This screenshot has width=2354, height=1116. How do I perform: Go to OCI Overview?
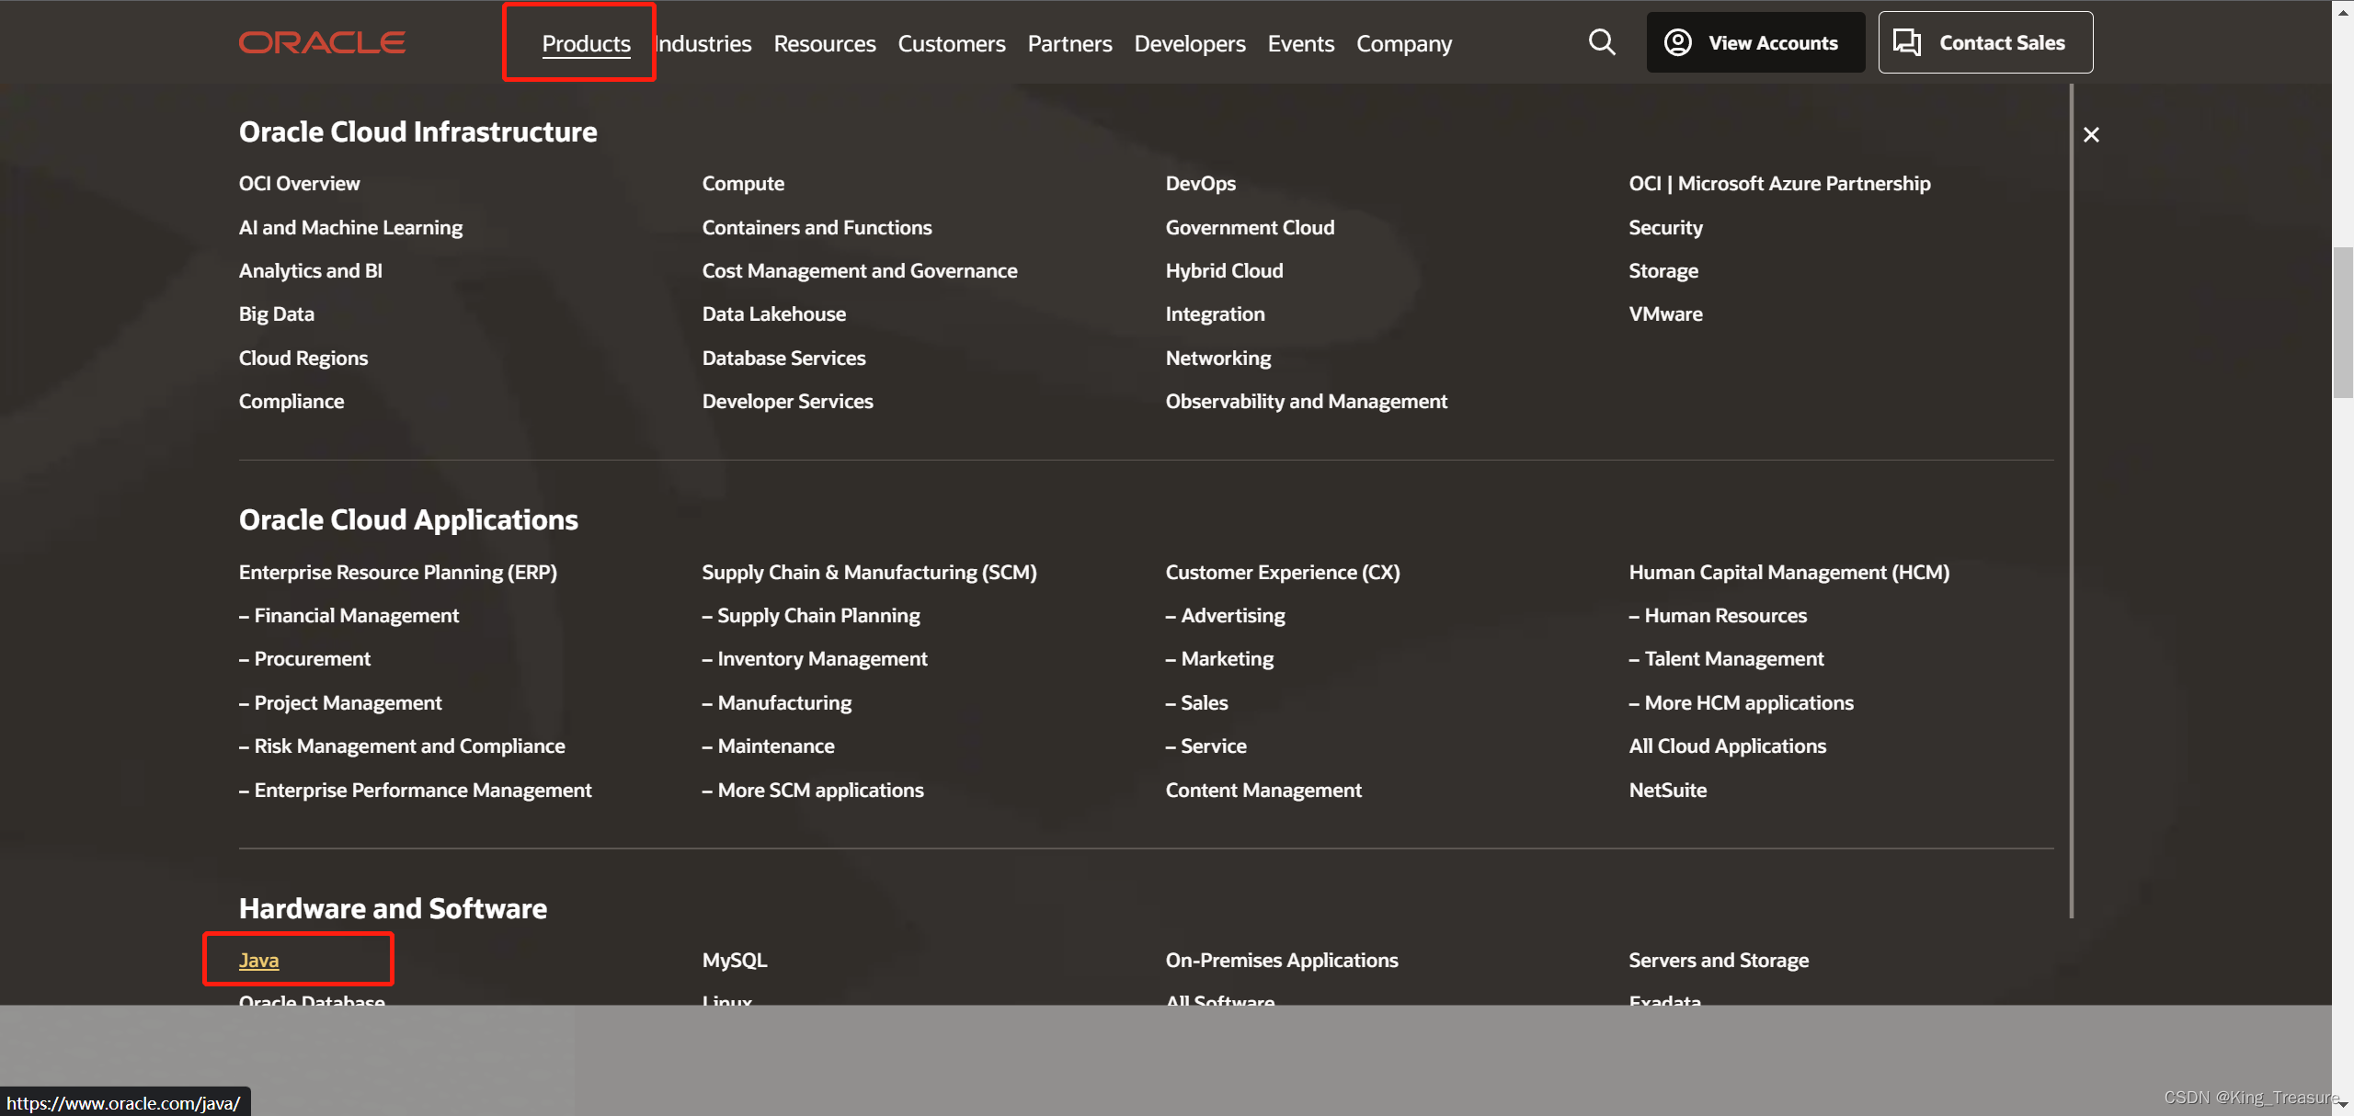point(300,183)
